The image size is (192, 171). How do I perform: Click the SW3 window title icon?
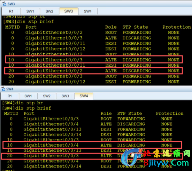click(x=4, y=4)
